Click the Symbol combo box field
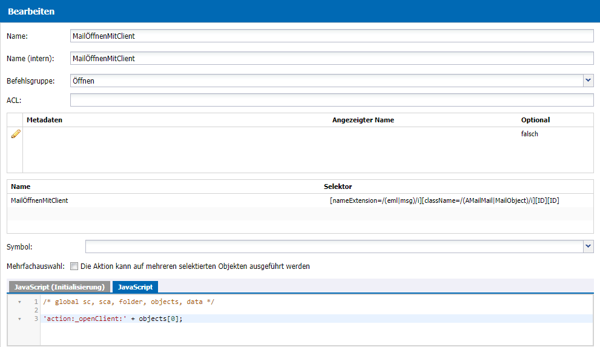Viewport: 600px width, 347px height. tap(334, 246)
